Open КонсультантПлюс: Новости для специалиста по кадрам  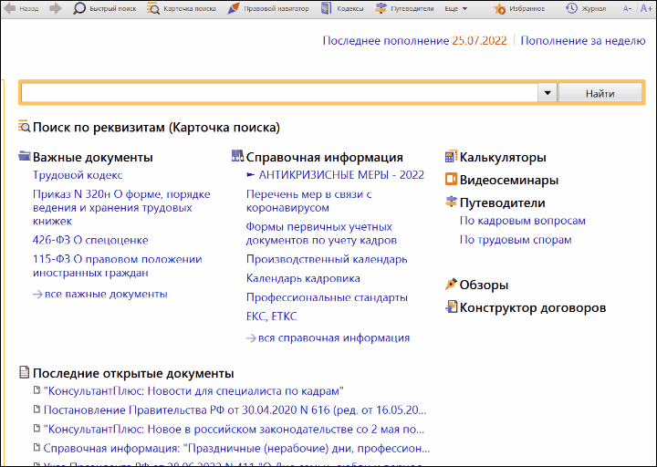coord(193,391)
